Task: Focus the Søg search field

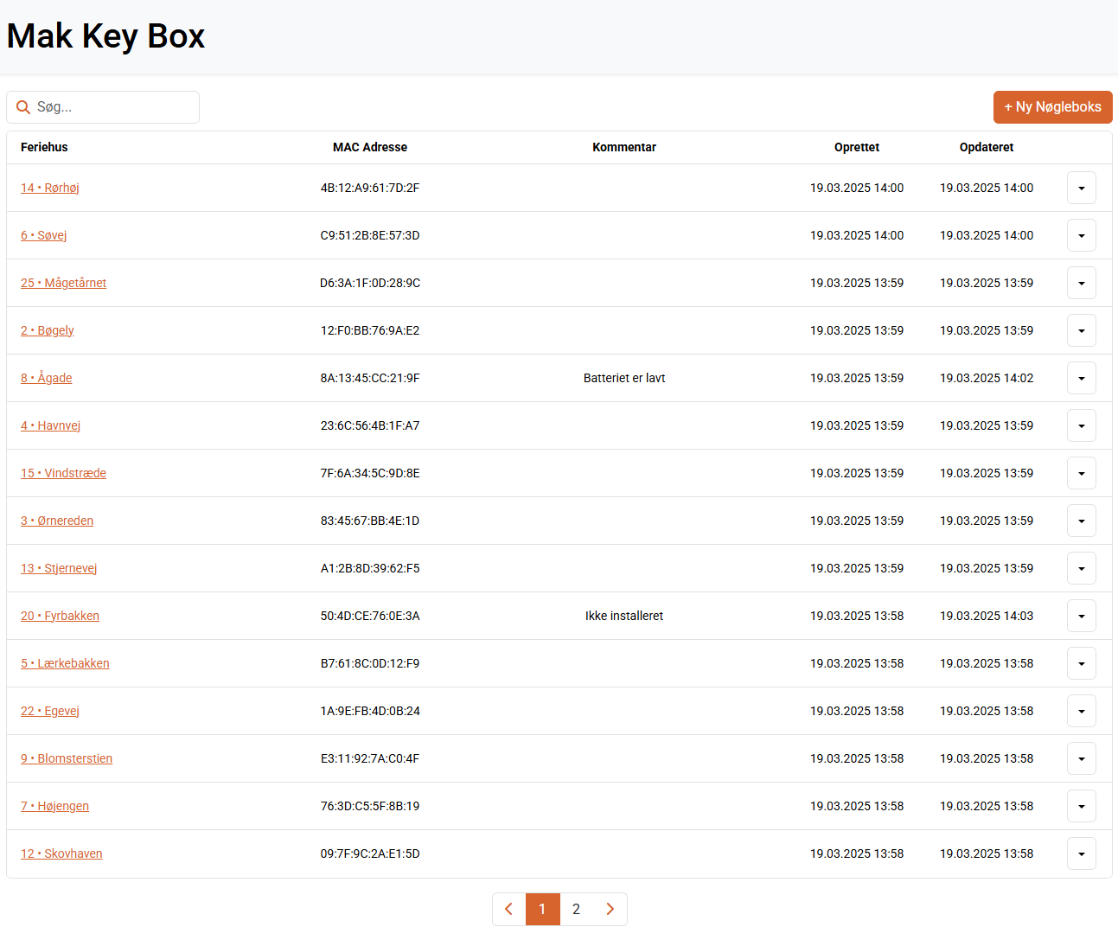Action: [112, 107]
